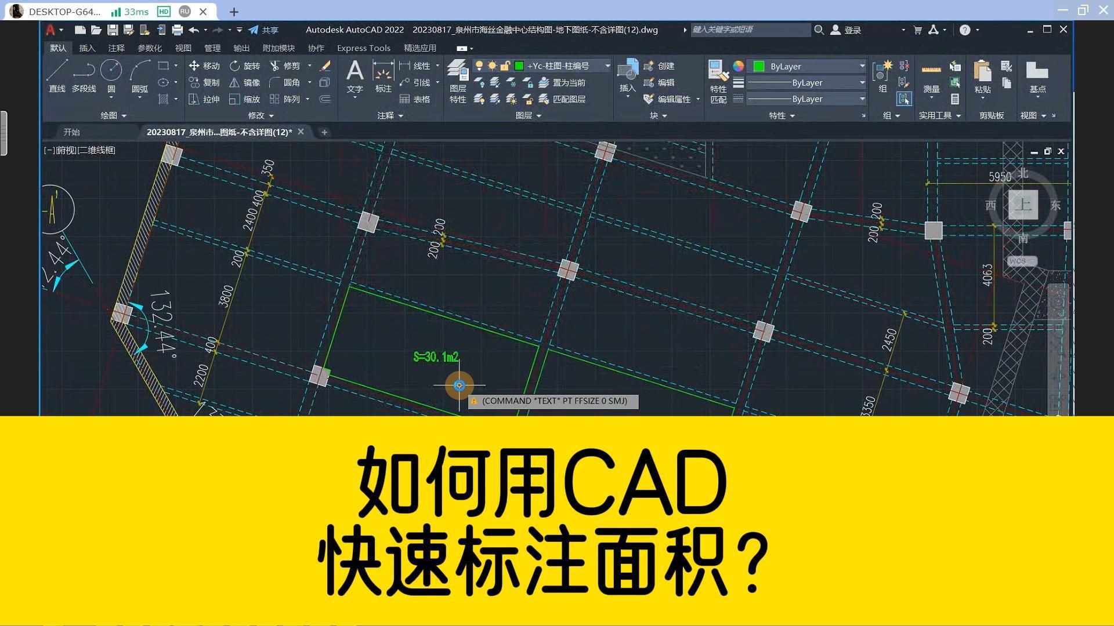Open the 插入 menu tab
Image resolution: width=1114 pixels, height=626 pixels.
click(x=87, y=48)
